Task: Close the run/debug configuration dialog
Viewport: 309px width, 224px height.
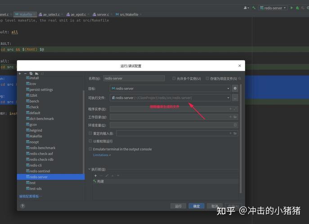Action: 240,65
